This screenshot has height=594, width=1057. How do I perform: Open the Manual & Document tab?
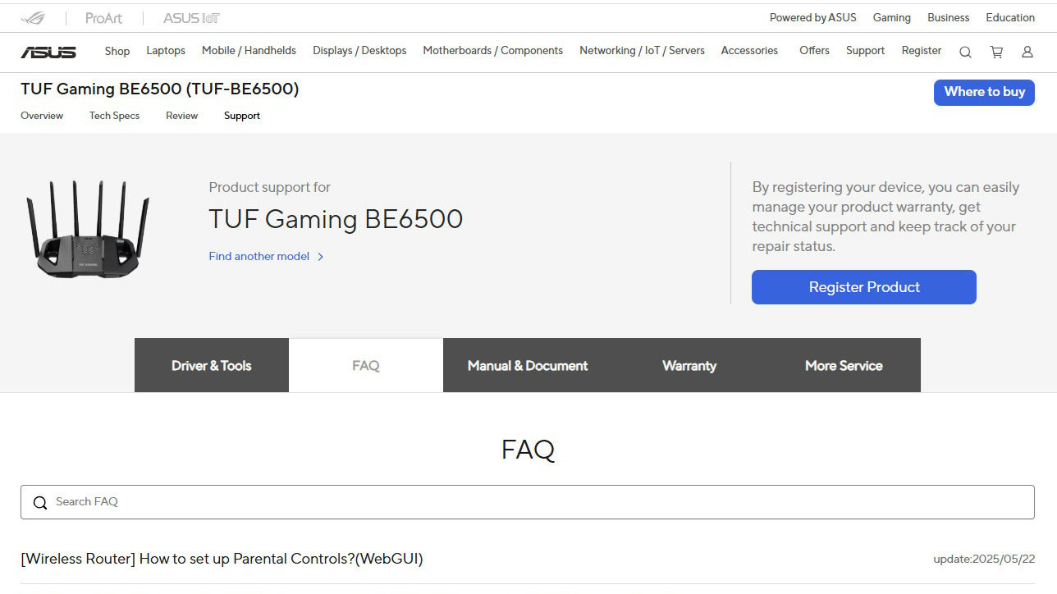528,366
